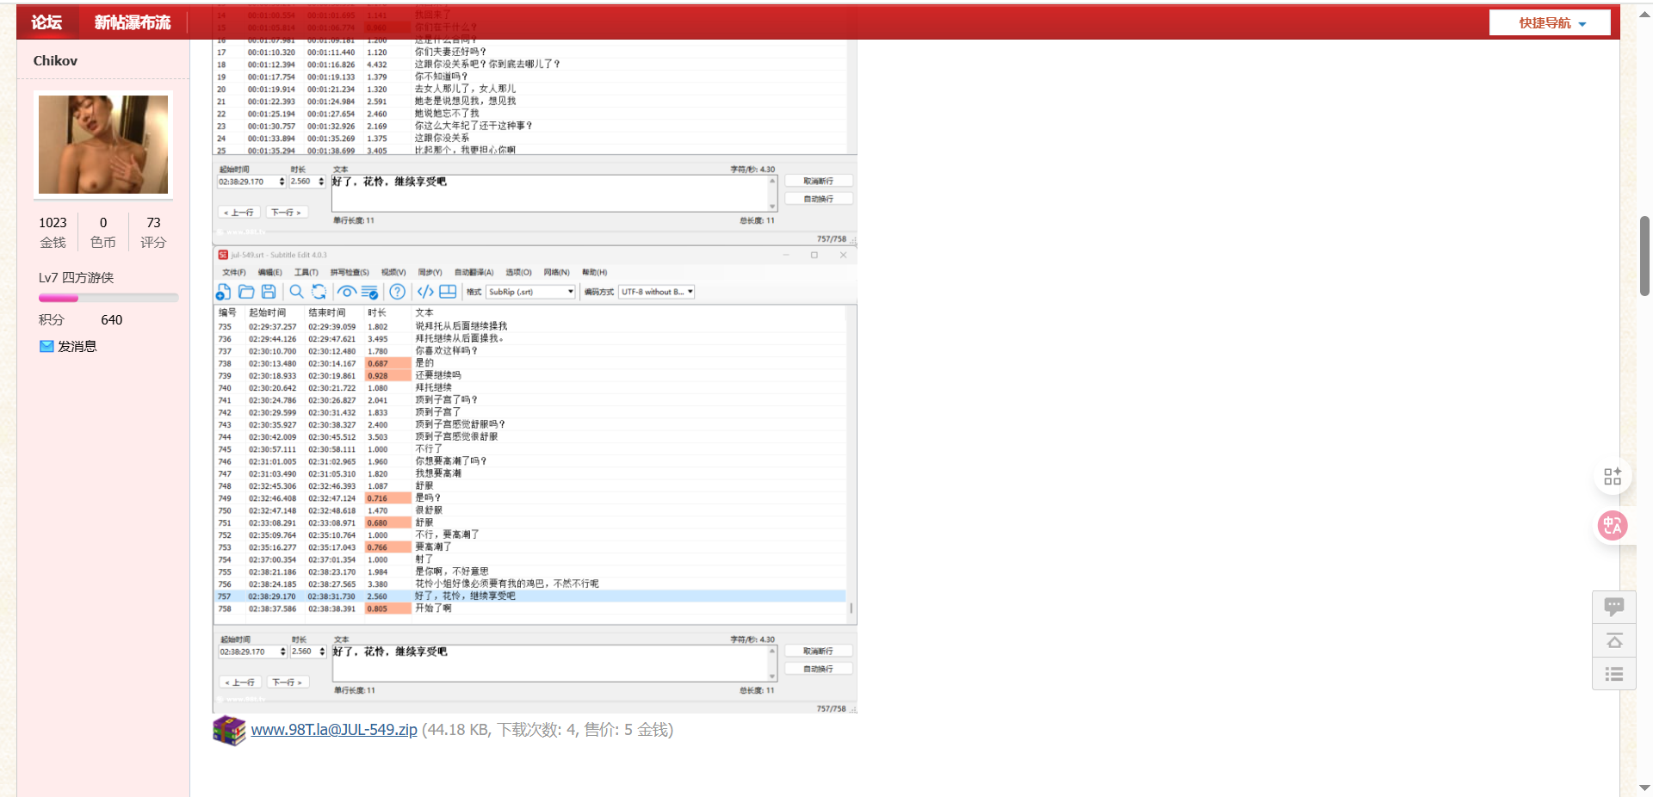The image size is (1653, 797).
Task: Click the WinRAR archive icon beside the zip link
Action: (x=230, y=731)
